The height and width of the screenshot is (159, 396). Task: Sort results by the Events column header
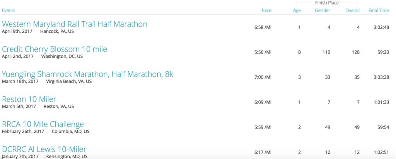pos(9,10)
